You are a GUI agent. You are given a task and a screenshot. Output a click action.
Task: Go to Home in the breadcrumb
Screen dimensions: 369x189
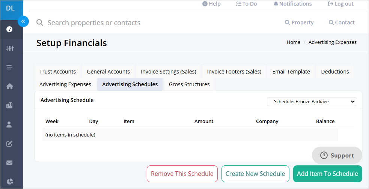294,42
